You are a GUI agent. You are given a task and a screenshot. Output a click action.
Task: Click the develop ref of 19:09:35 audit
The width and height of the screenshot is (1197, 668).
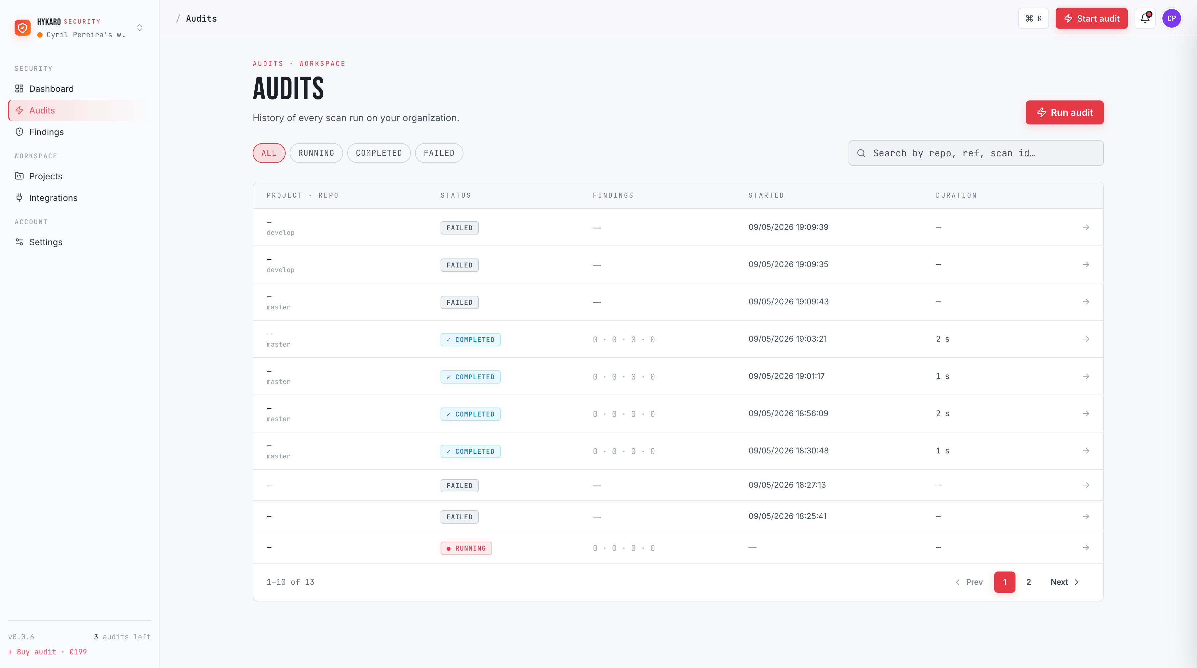(281, 270)
